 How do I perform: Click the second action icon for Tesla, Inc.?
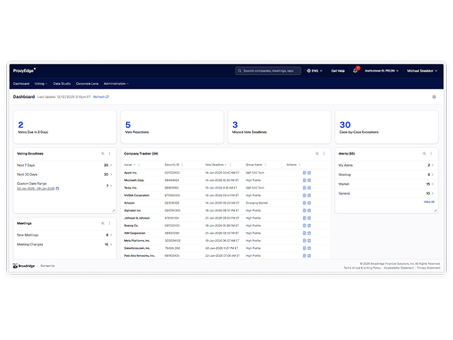click(x=309, y=188)
